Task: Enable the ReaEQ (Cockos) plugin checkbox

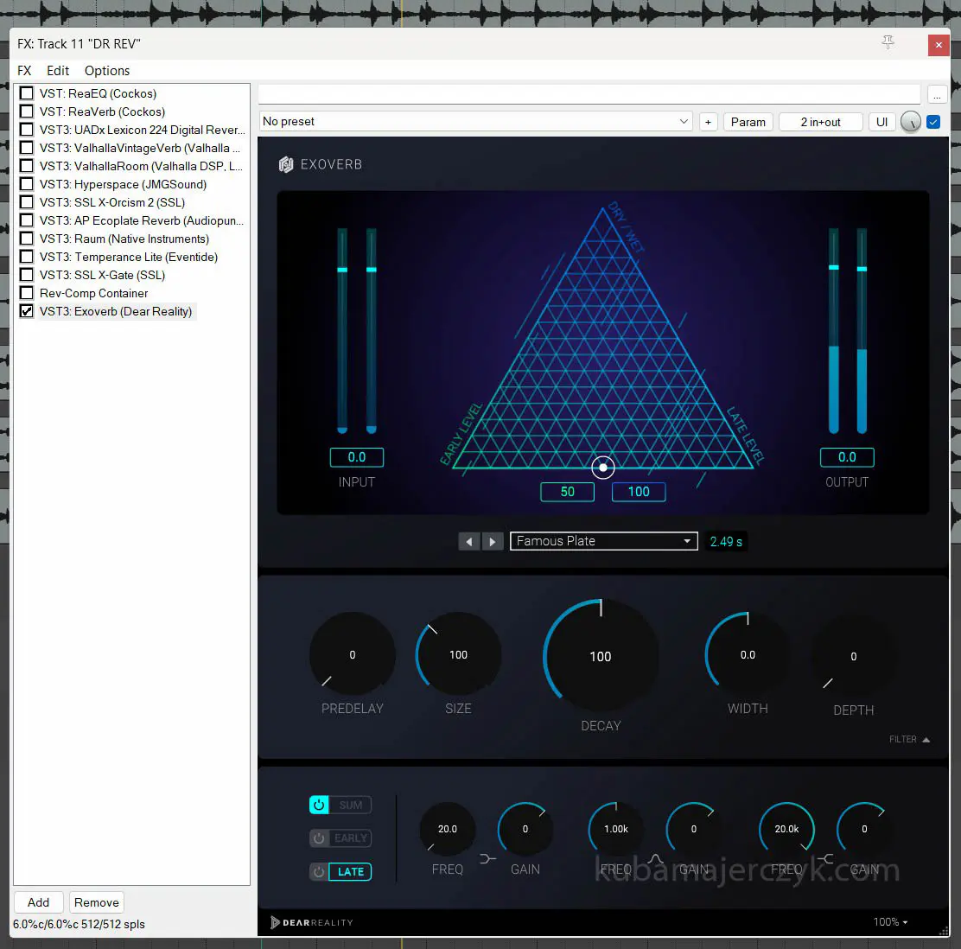Action: point(27,93)
